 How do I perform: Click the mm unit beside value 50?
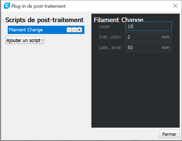(165, 48)
